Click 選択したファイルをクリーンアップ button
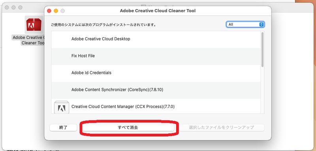Image resolution: width=316 pixels, height=151 pixels. coord(222,127)
